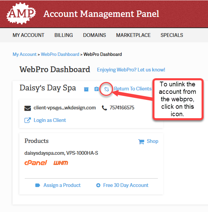This screenshot has height=212, width=208.
Task: Select the Specials menu item
Action: click(x=172, y=35)
